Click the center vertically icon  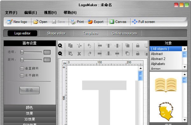[117, 54]
